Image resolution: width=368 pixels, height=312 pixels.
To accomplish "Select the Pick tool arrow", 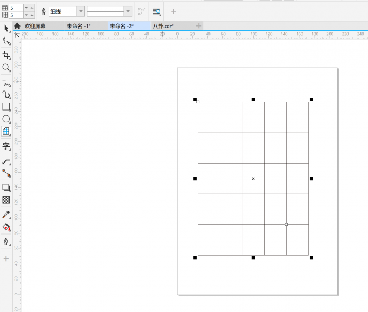I will 6,29.
